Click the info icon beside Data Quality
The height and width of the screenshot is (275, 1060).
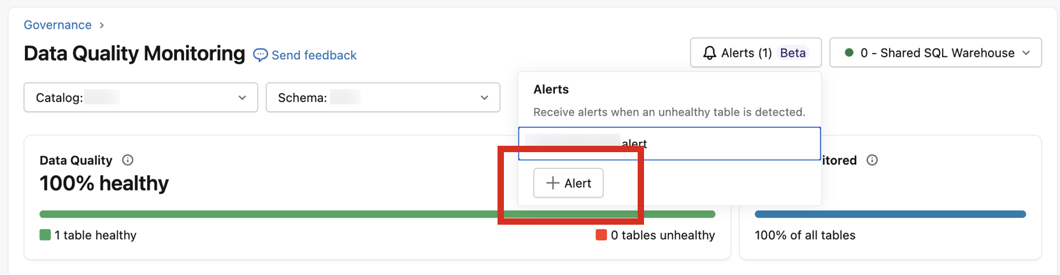[x=127, y=160]
